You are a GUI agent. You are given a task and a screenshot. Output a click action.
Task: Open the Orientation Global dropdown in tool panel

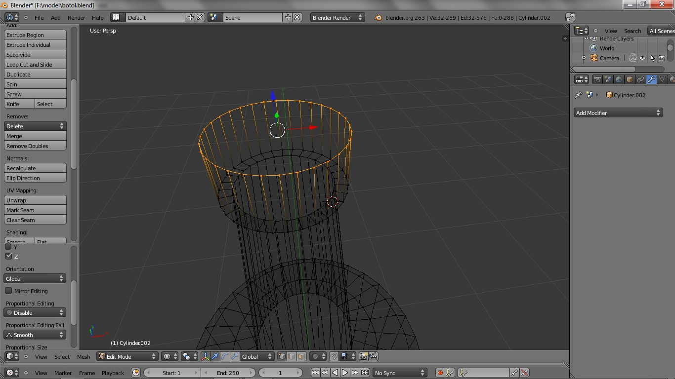pos(35,278)
